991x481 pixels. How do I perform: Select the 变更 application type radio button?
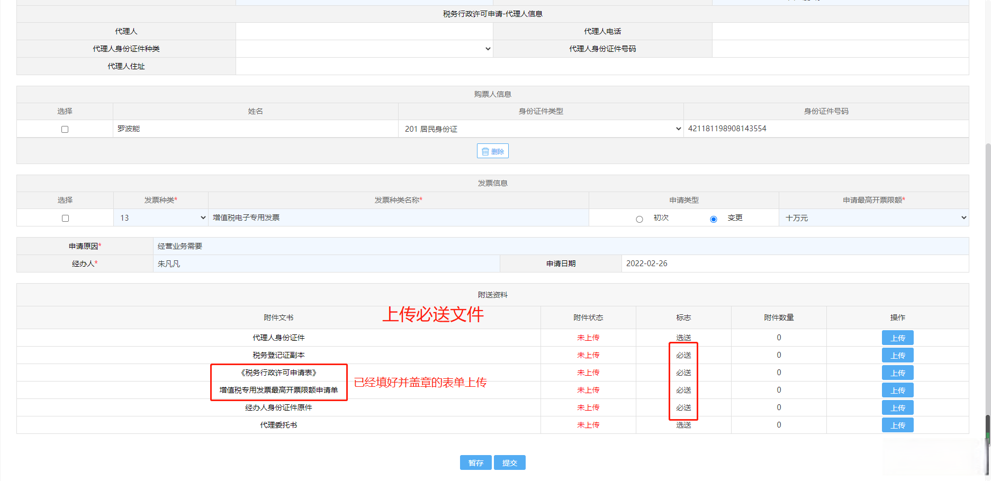(x=714, y=219)
